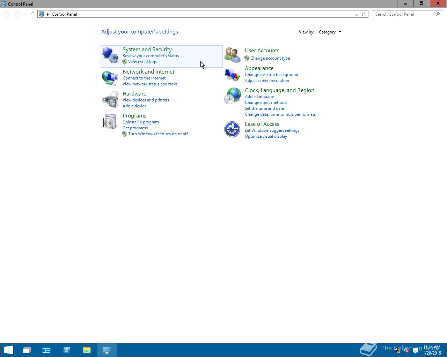The height and width of the screenshot is (357, 447).
Task: Go up one level with the Up arrow
Action: (33, 14)
